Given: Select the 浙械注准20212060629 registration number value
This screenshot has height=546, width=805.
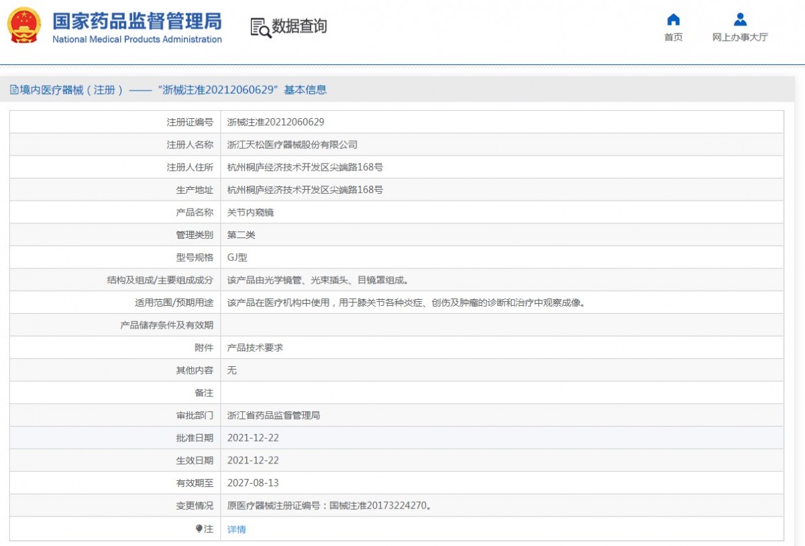Looking at the screenshot, I should pyautogui.click(x=276, y=122).
